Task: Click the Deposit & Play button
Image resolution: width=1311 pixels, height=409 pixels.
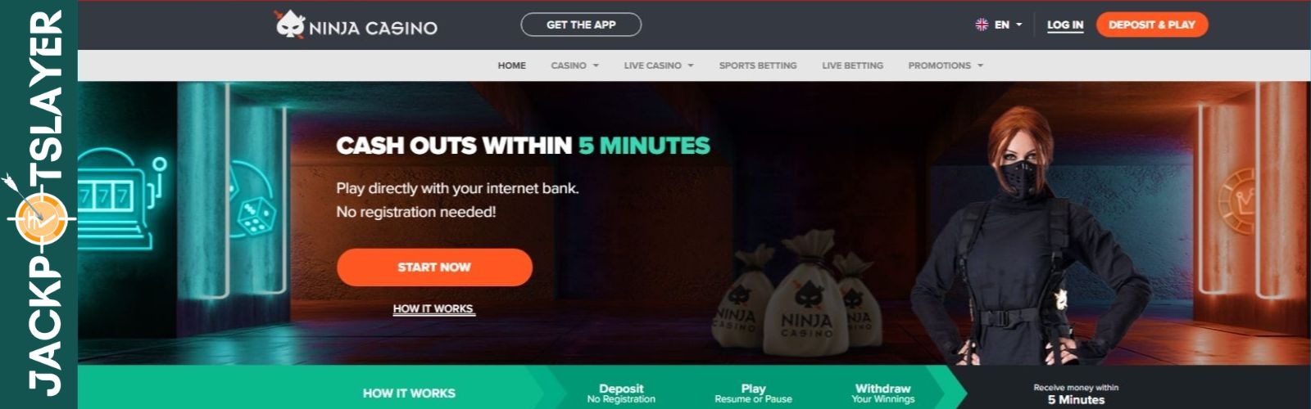Action: [1152, 25]
